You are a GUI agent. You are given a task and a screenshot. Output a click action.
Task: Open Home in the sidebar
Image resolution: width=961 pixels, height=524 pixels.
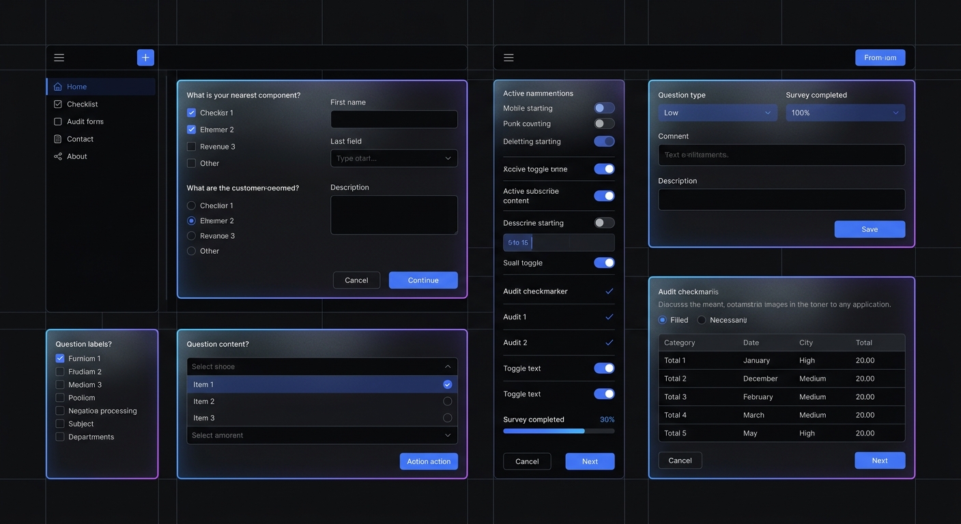(101, 87)
